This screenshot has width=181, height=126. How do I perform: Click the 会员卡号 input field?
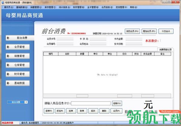[65, 39]
